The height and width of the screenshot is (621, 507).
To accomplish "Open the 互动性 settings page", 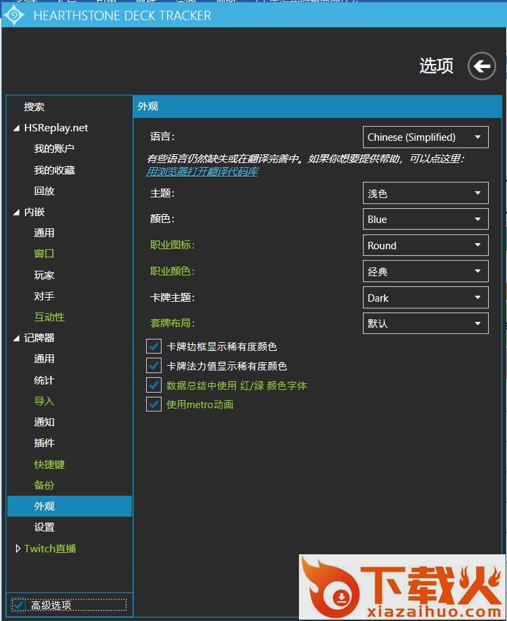I will pyautogui.click(x=49, y=317).
